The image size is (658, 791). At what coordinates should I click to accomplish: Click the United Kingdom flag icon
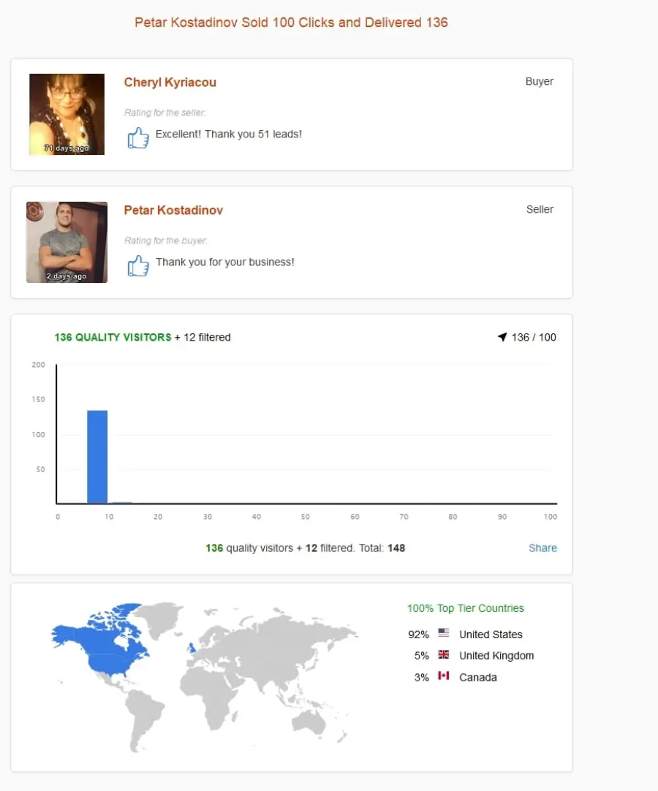[x=444, y=654]
